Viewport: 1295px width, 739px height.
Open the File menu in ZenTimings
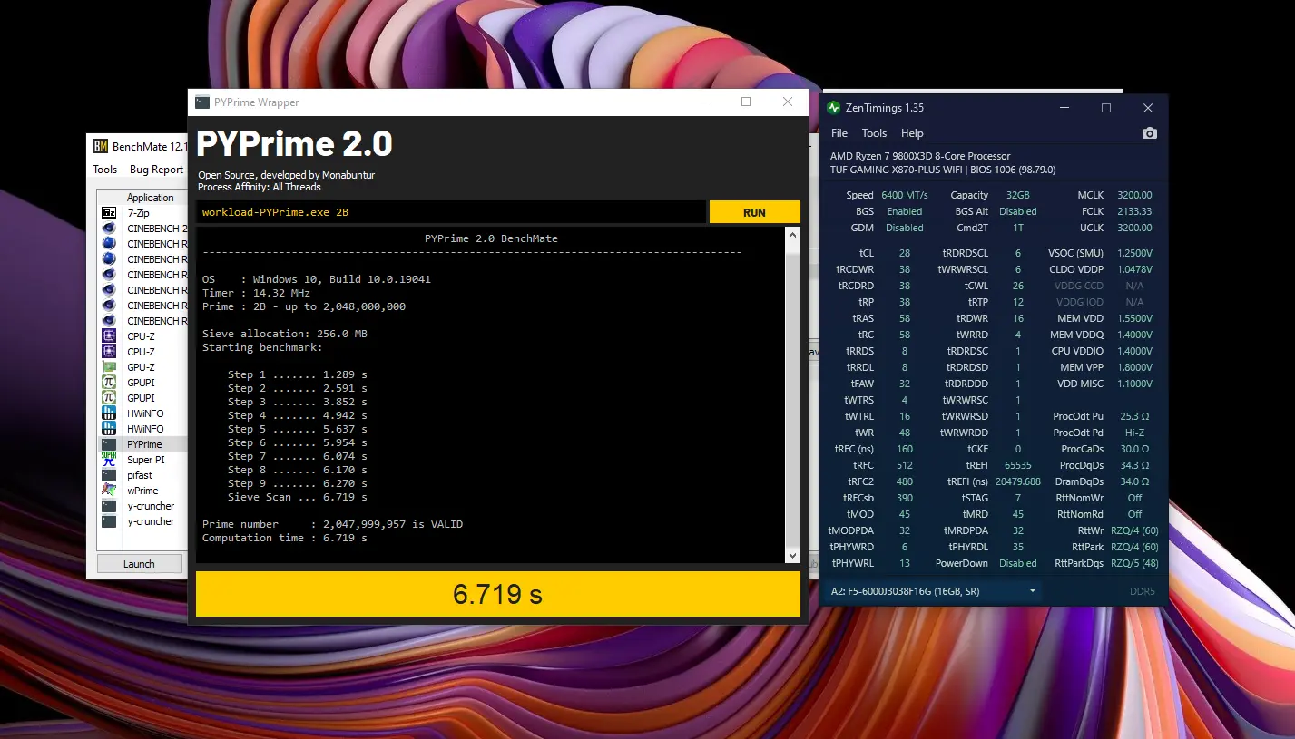[x=839, y=133]
